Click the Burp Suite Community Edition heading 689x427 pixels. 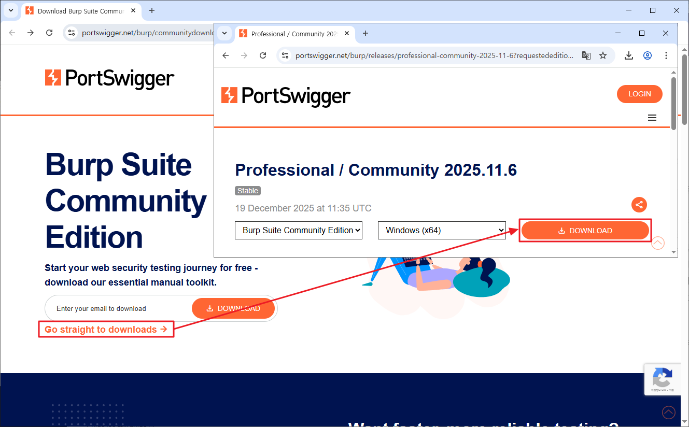(126, 201)
